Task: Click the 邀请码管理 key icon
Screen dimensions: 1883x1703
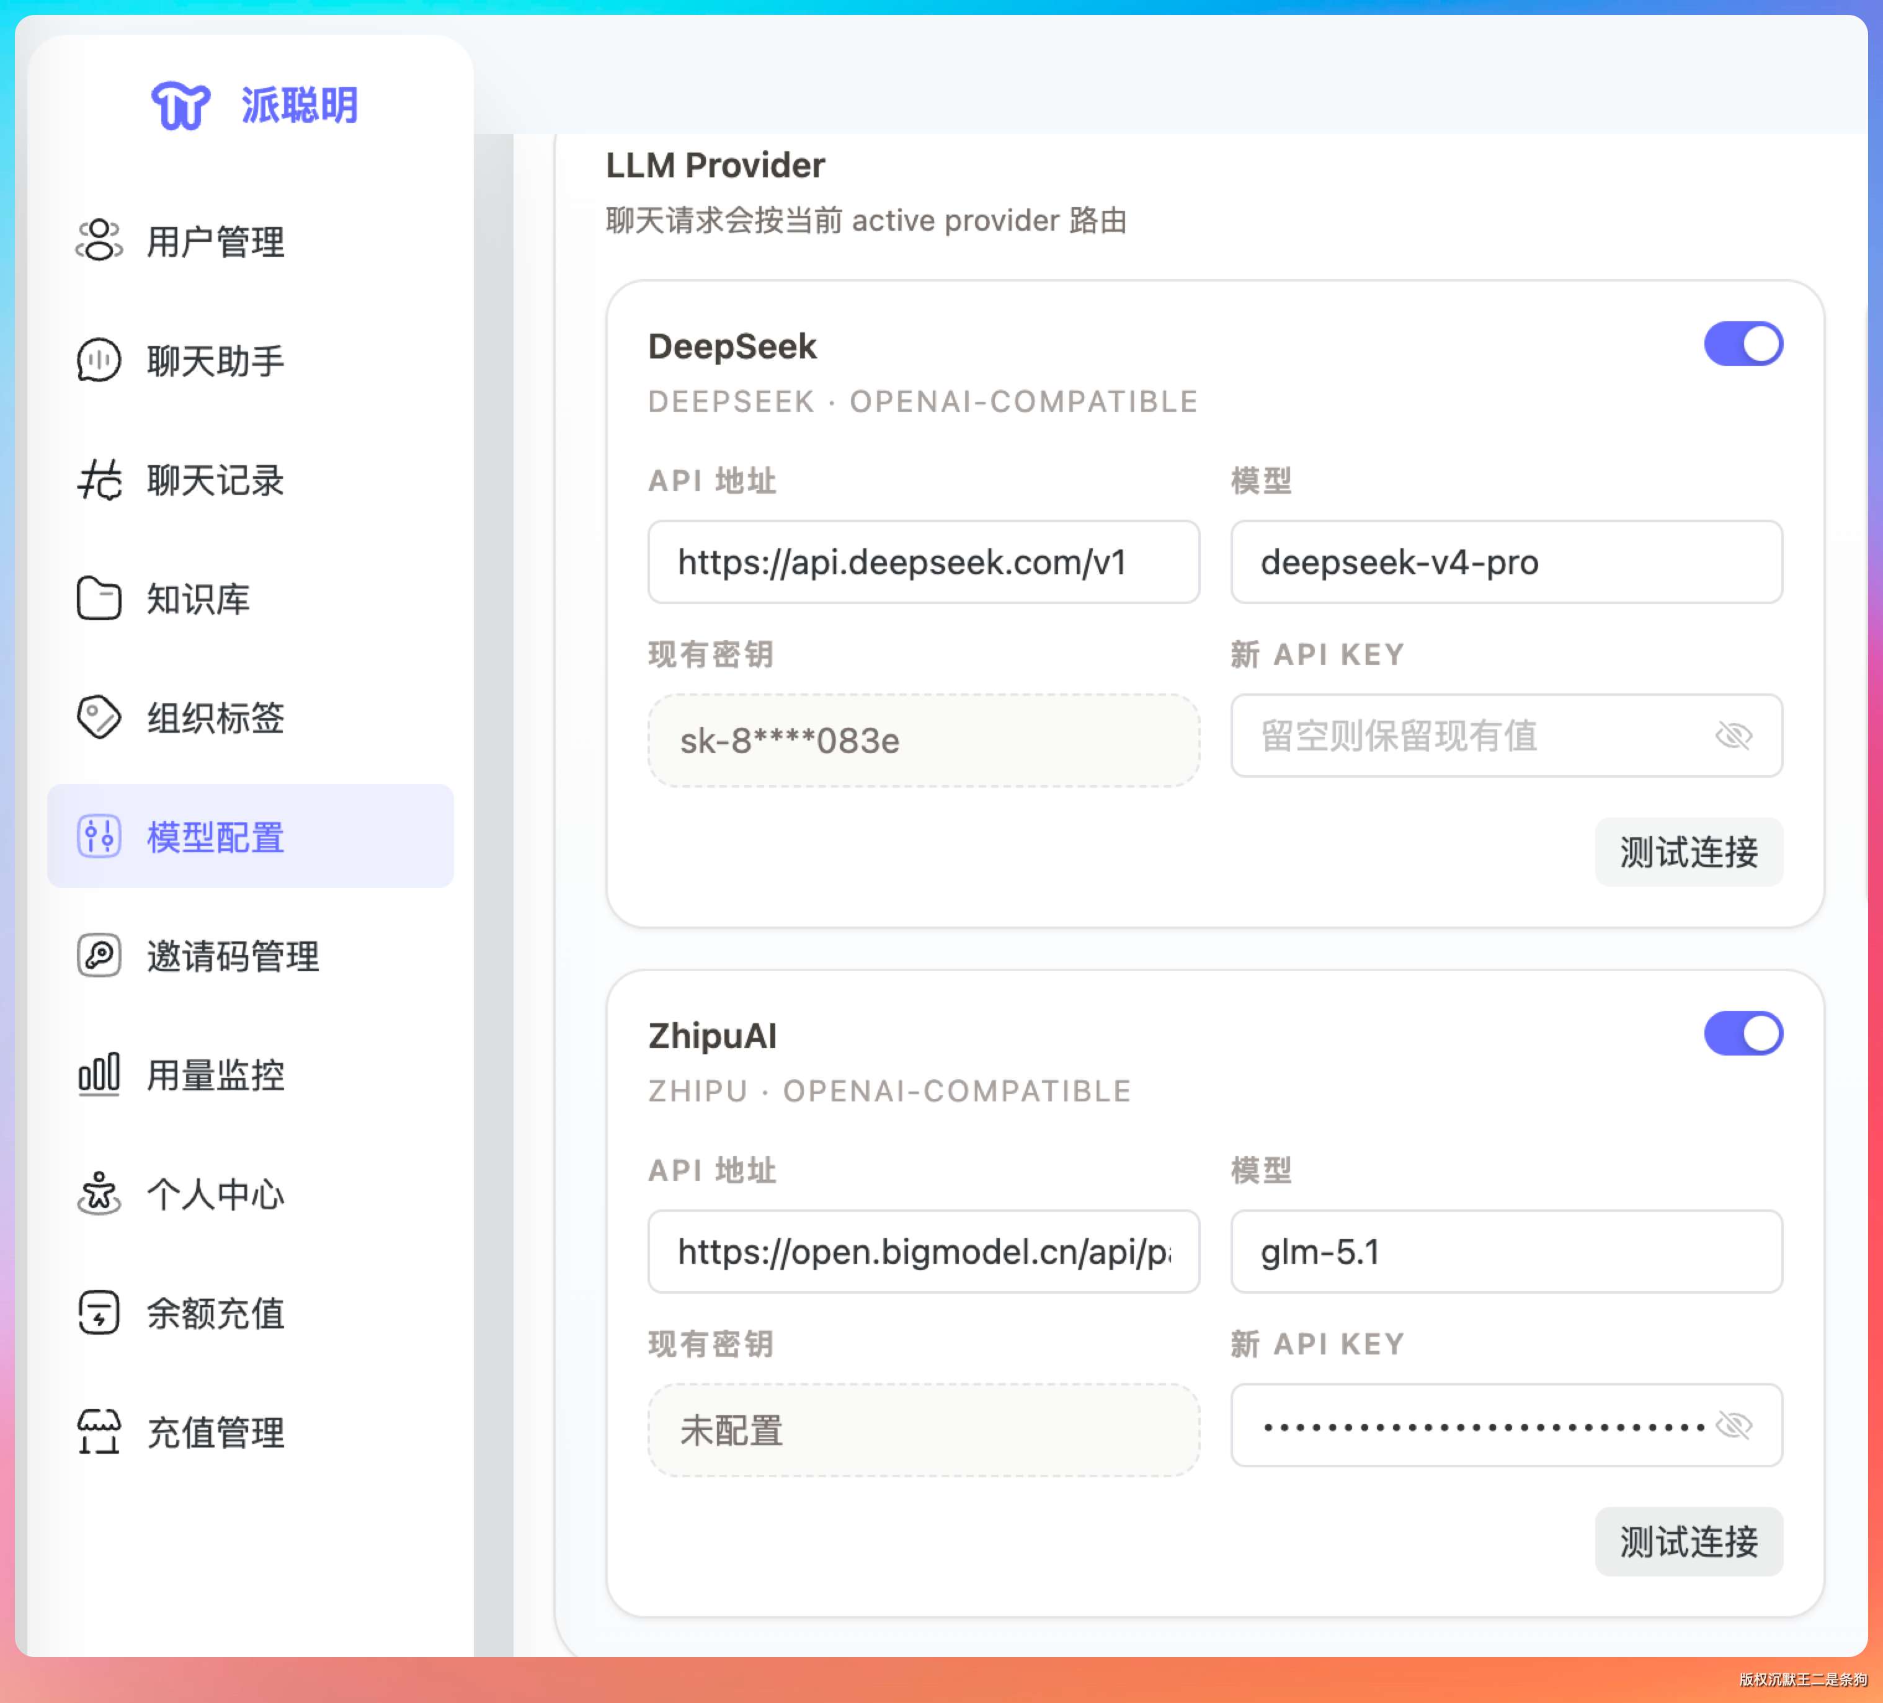Action: pyautogui.click(x=99, y=956)
